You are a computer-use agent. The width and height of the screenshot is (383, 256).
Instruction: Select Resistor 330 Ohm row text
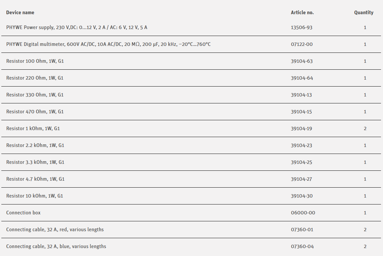pos(35,95)
